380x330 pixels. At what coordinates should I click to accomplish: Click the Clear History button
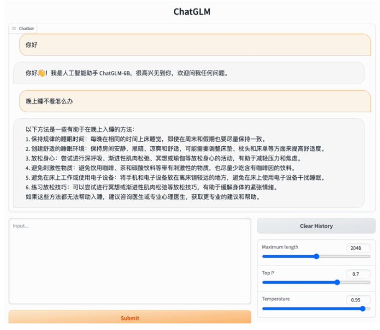pyautogui.click(x=316, y=226)
